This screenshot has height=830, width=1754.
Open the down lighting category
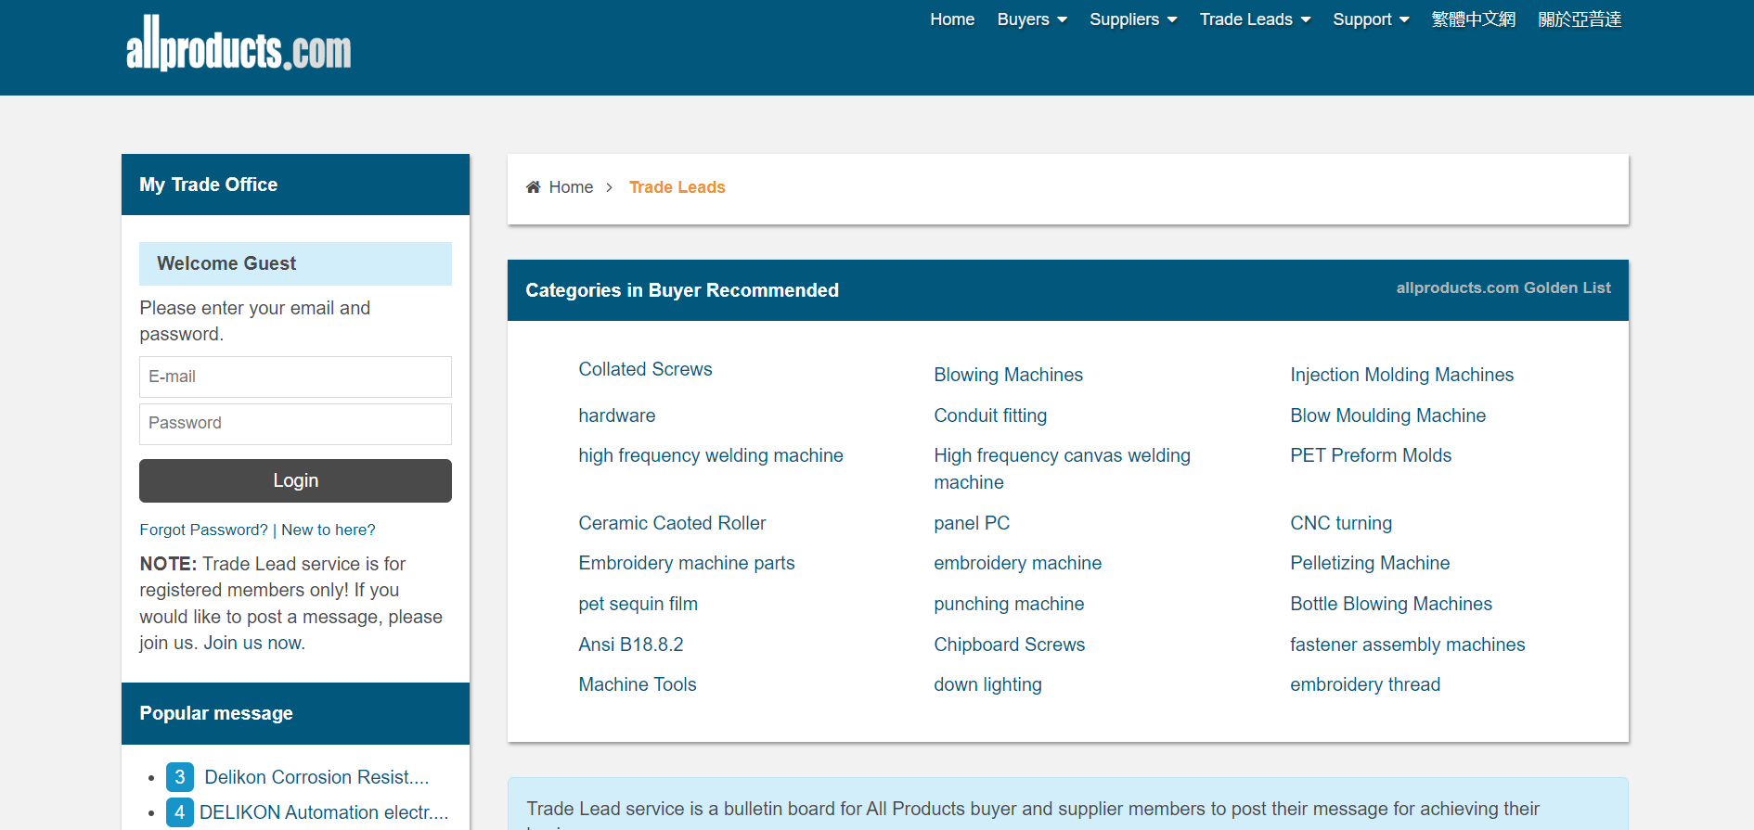pyautogui.click(x=987, y=684)
